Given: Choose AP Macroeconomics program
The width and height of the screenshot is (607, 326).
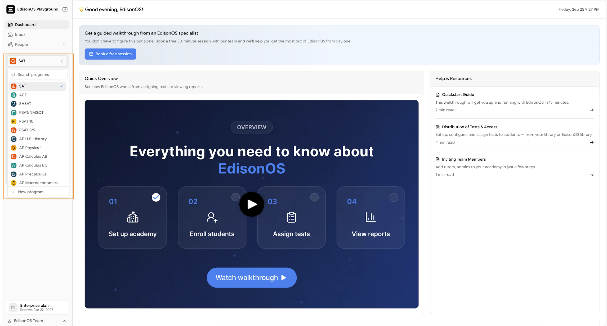Looking at the screenshot, I should pos(37,183).
